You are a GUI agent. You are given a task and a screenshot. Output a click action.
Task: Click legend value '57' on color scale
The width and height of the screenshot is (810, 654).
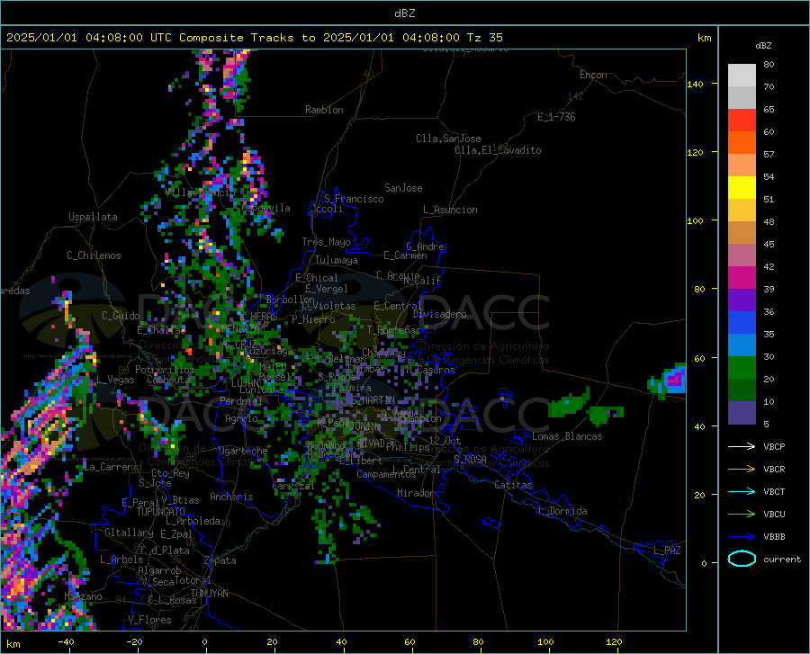coord(769,155)
